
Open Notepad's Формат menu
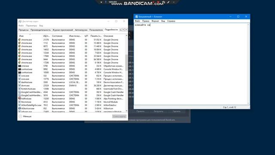pos(155,21)
